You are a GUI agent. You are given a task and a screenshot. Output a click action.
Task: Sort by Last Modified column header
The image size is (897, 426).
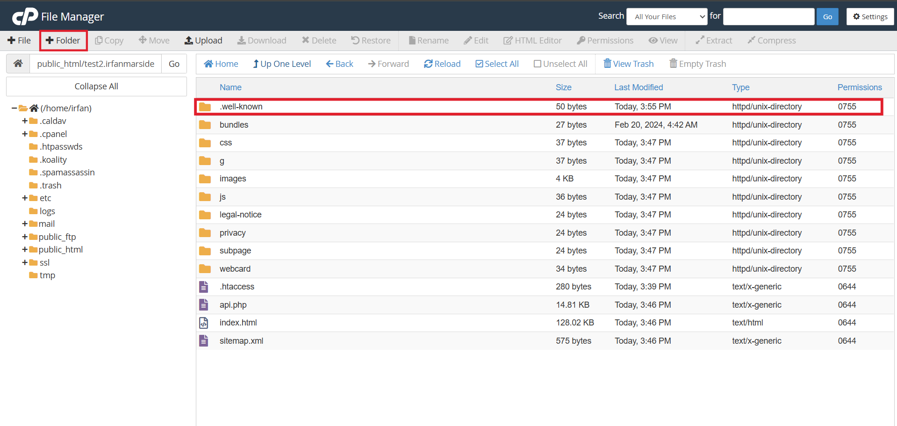(639, 87)
